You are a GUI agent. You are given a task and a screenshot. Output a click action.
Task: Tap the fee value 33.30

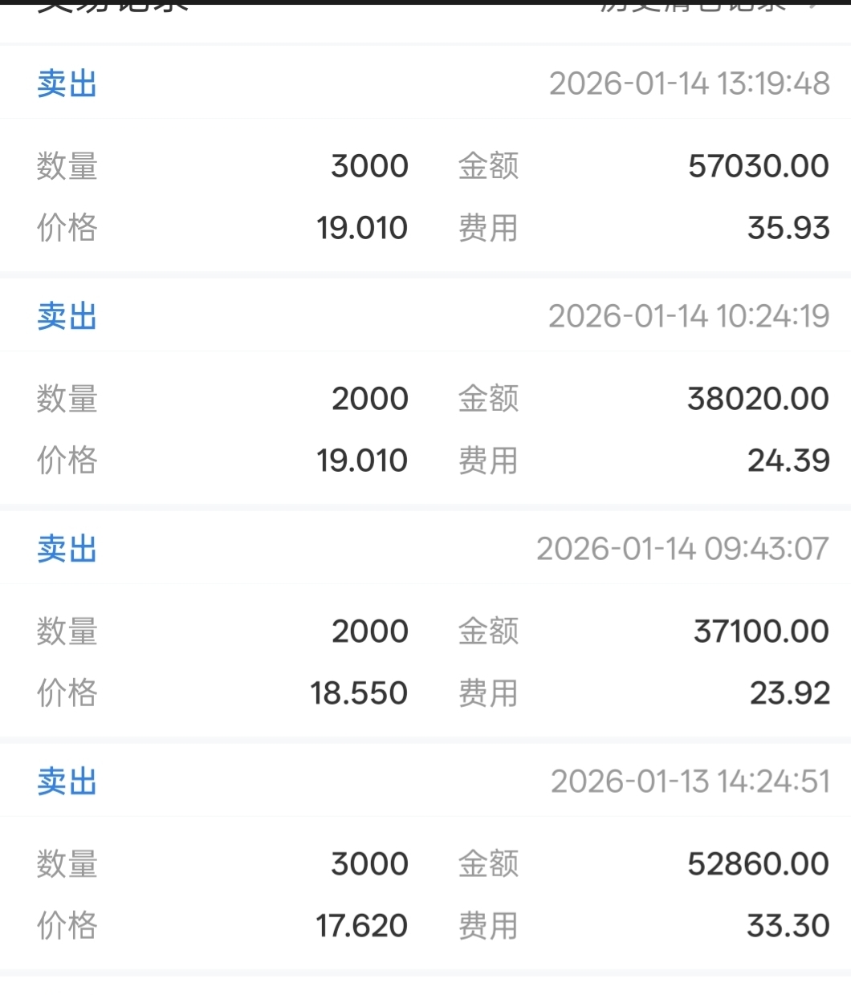789,926
